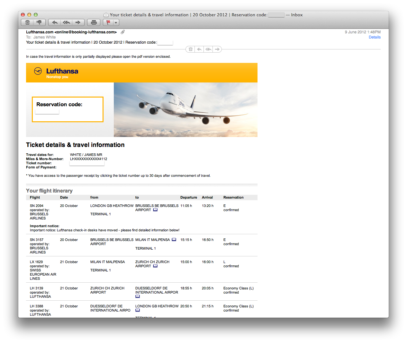Click flight number LH 3139
This screenshot has height=343, width=407.
coord(36,288)
